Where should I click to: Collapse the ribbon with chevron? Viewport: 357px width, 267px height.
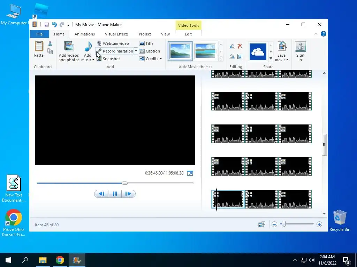pyautogui.click(x=316, y=34)
